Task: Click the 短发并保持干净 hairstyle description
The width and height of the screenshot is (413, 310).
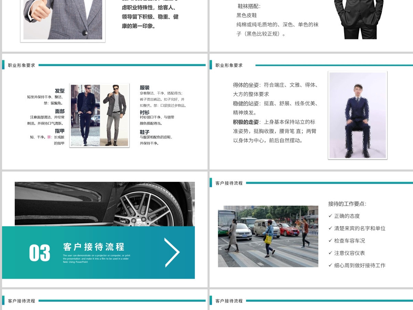Action: pyautogui.click(x=46, y=100)
